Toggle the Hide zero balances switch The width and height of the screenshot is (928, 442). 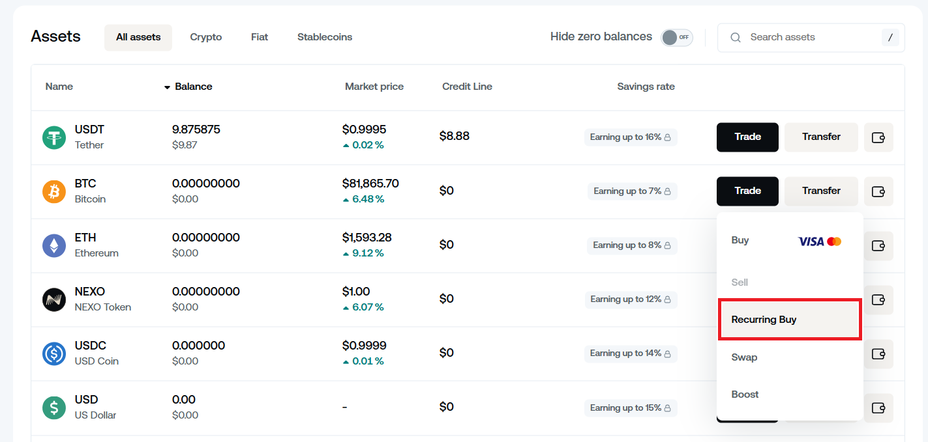coord(676,37)
